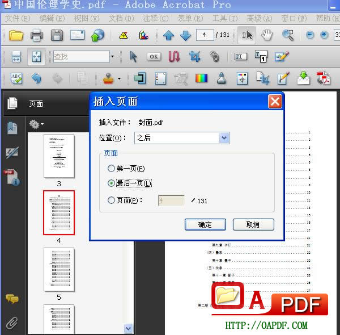Open the Bookmarks panel icon
This screenshot has height=335, width=340.
(12, 128)
